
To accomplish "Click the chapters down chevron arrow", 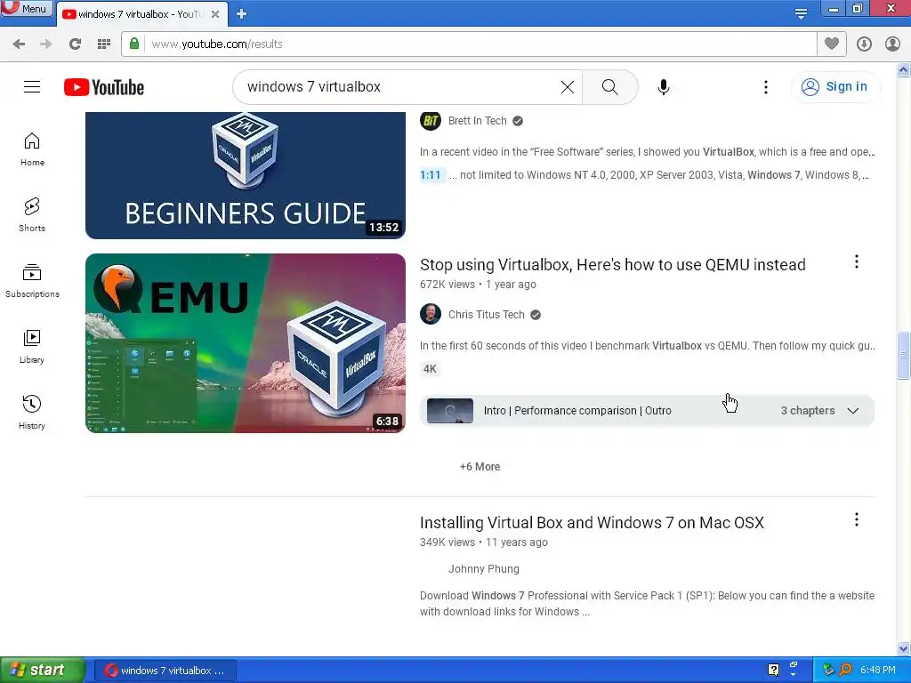I will point(853,411).
